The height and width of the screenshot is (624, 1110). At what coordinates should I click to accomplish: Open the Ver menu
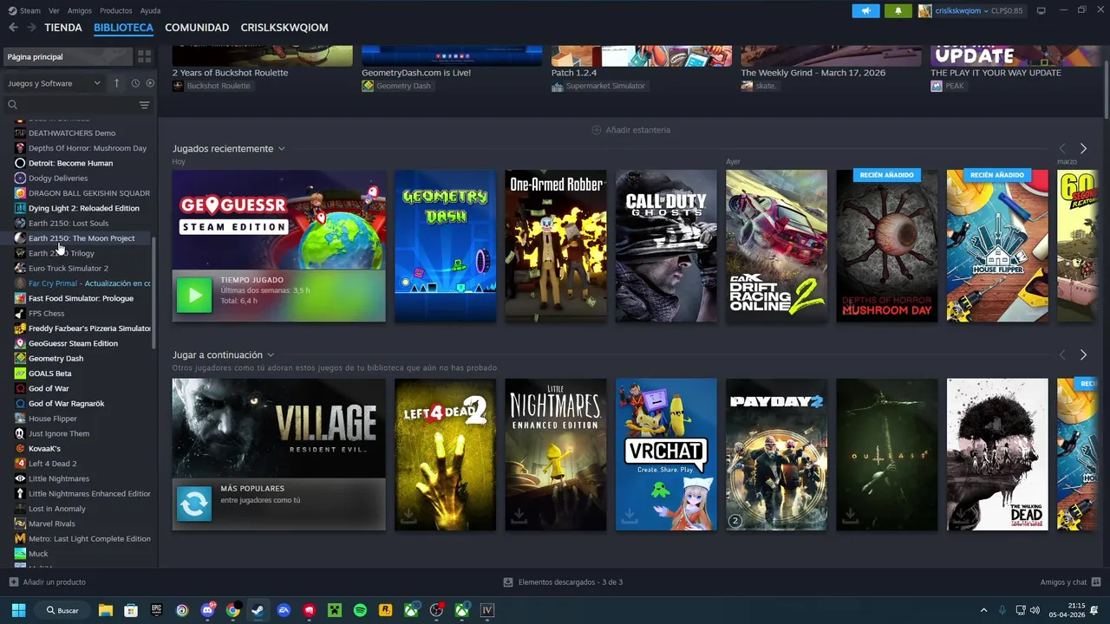[54, 10]
